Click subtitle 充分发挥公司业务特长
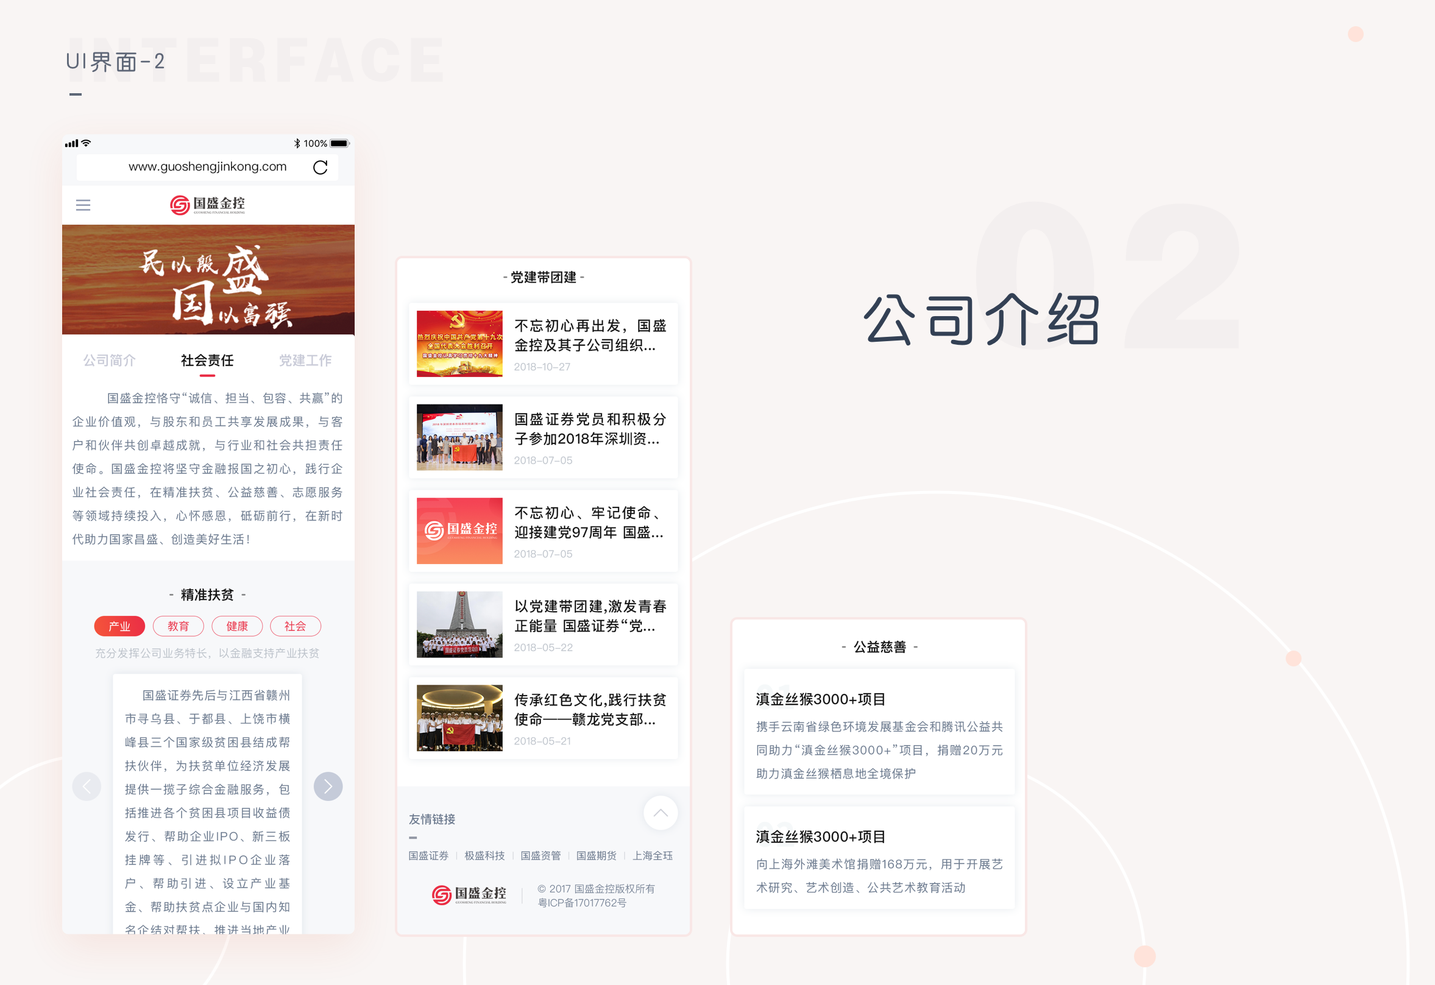Viewport: 1435px width, 985px height. 207,653
